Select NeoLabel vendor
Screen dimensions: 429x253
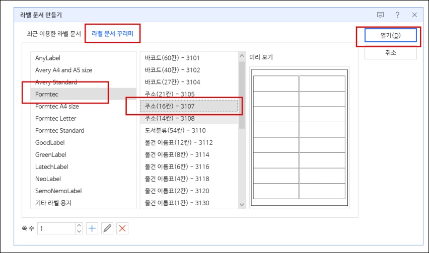pyautogui.click(x=84, y=179)
